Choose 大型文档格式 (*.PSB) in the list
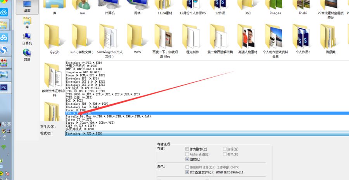This screenshot has height=180, width=349. click(x=207, y=66)
